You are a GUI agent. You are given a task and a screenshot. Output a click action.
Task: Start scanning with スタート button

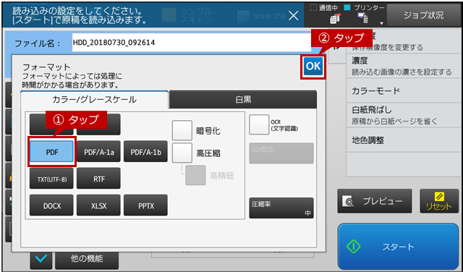click(398, 246)
